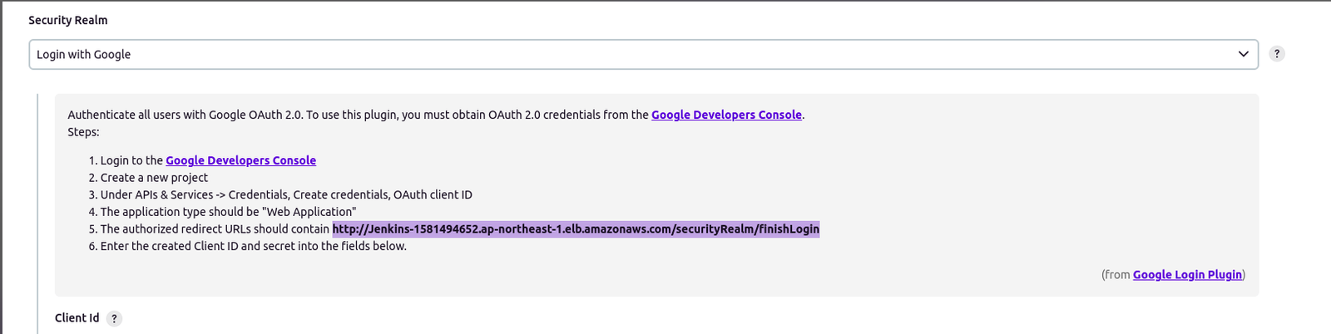Click the '(from' attribution text

coord(1116,274)
